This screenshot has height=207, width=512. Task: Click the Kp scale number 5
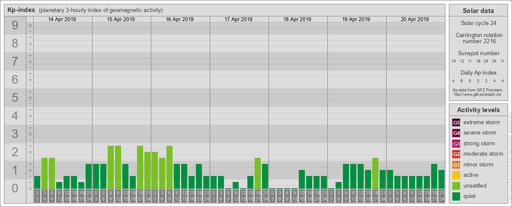point(15,97)
